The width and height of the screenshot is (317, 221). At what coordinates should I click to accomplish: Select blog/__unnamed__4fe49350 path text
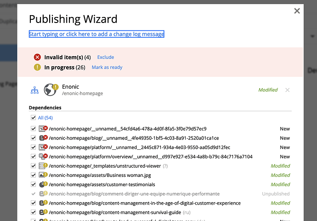pos(134,138)
